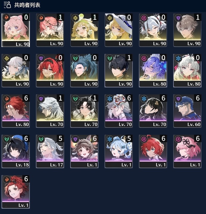This screenshot has width=206, height=214.
Task: Open the Lv. 17 silver-haired character card
Action: tap(50, 151)
